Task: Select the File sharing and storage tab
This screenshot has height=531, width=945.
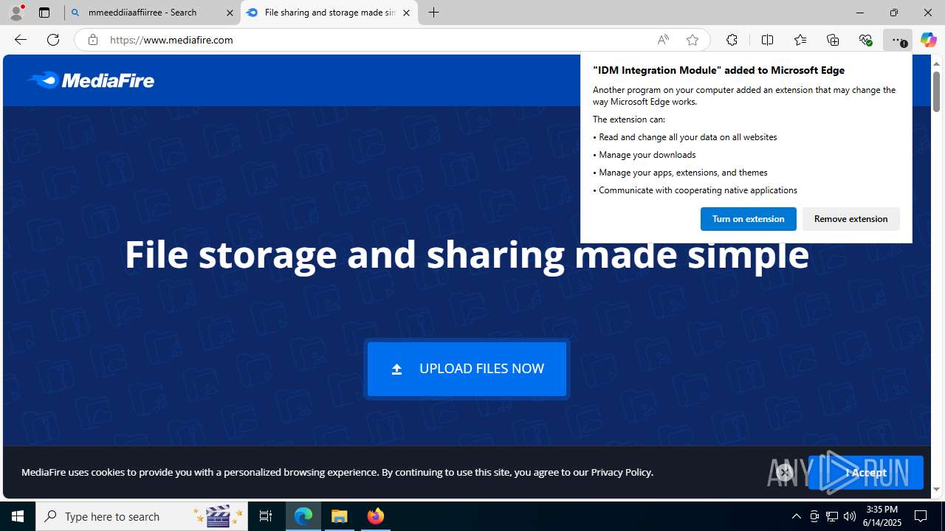Action: [x=329, y=13]
